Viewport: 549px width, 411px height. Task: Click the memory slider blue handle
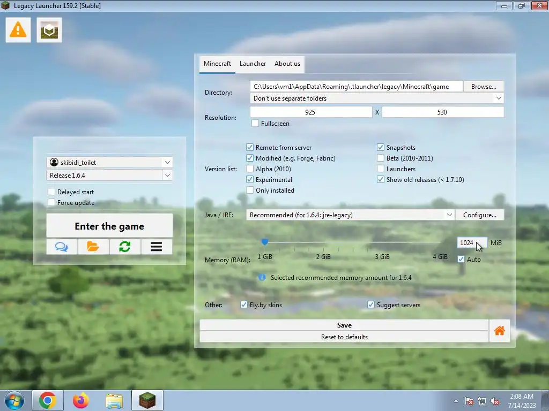point(265,242)
